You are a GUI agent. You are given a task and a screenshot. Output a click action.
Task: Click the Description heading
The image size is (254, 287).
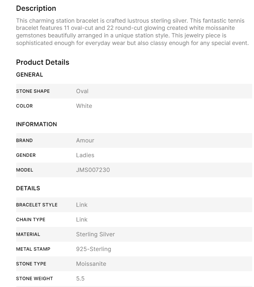36,8
